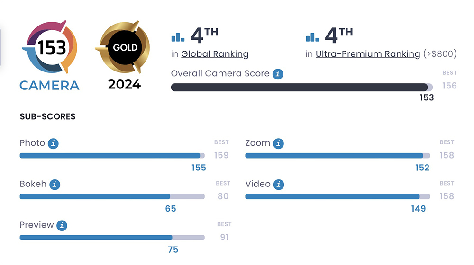Image resolution: width=474 pixels, height=265 pixels.
Task: Click the bar chart icon beside Global Ranking
Action: [178, 37]
